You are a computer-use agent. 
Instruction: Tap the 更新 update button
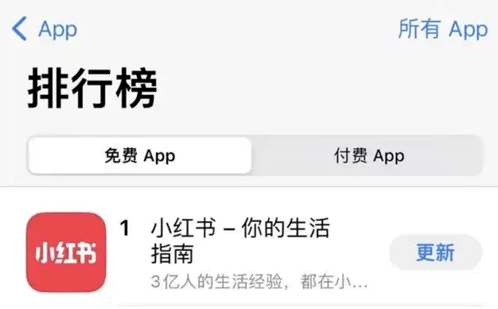click(x=436, y=252)
